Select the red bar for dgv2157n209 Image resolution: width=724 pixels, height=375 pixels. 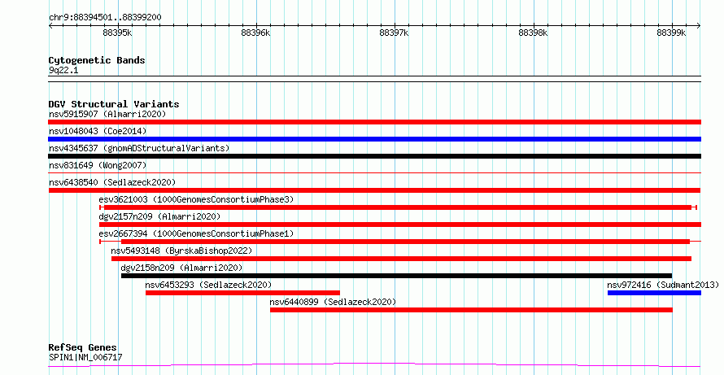(x=400, y=225)
